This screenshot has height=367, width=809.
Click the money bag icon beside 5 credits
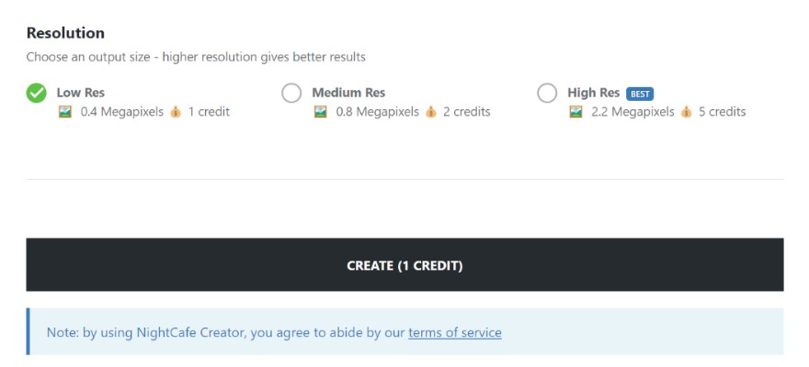[x=685, y=112]
